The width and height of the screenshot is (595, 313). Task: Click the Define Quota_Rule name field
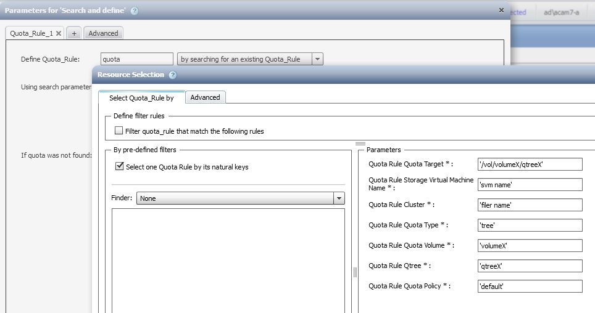point(137,59)
